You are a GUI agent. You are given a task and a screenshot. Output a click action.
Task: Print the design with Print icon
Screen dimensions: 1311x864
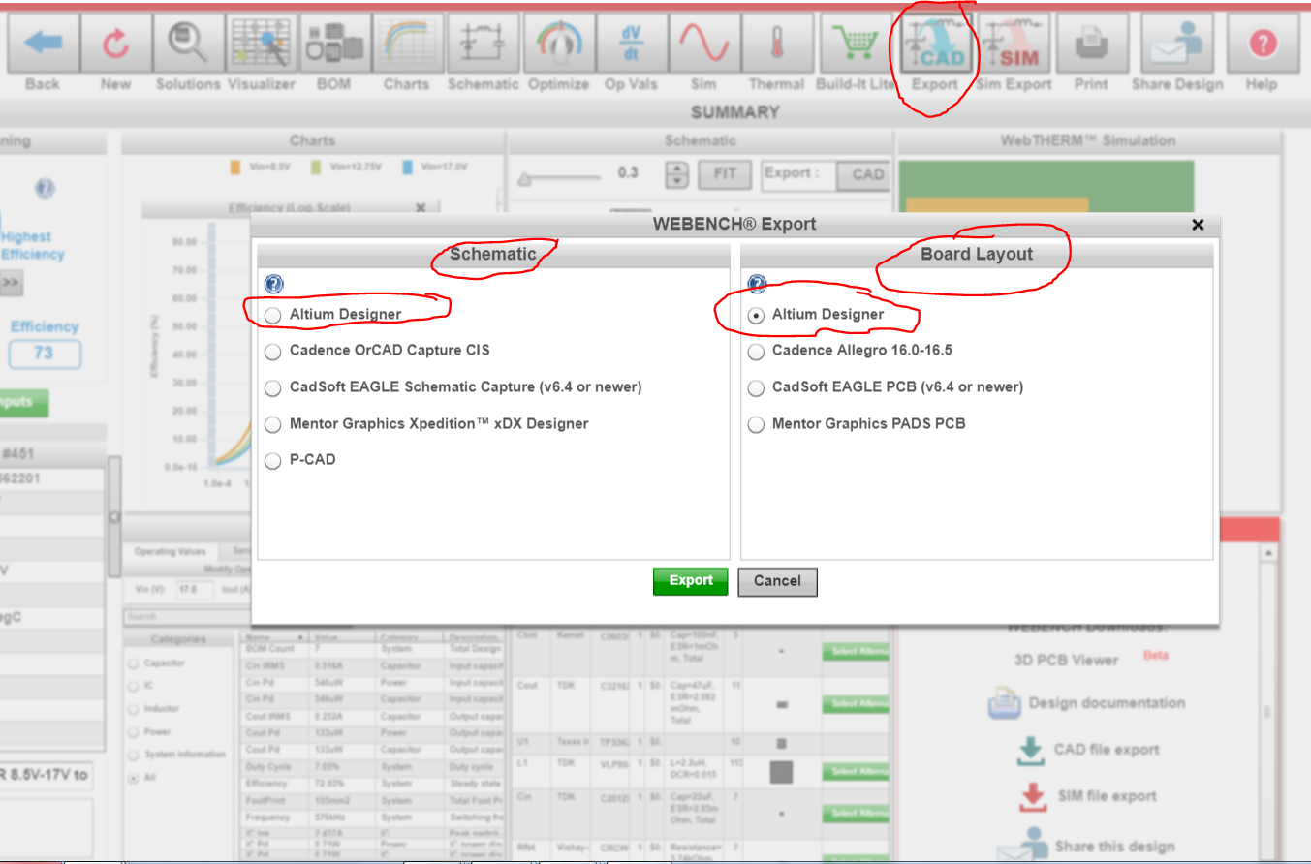tap(1091, 43)
